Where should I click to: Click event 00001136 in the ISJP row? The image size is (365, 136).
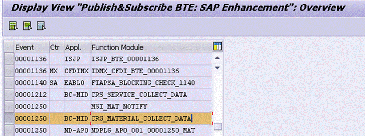coord(31,59)
